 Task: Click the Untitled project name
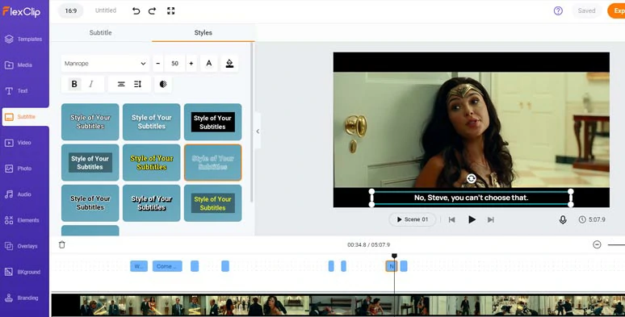(106, 10)
